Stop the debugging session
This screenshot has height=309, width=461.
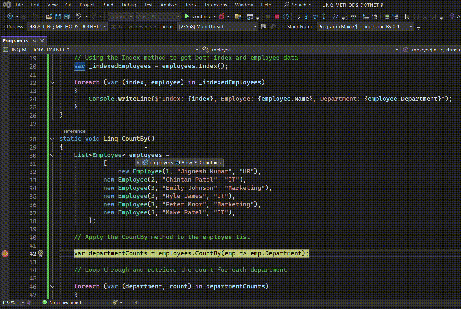click(277, 16)
